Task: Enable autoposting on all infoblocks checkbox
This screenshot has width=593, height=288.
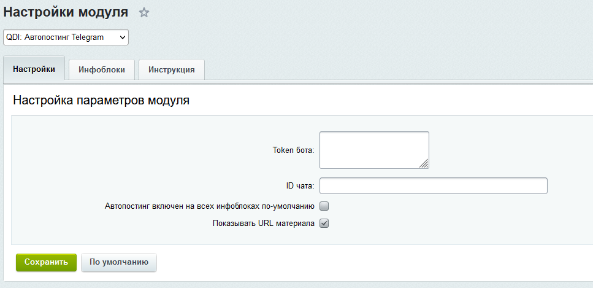Action: point(324,206)
